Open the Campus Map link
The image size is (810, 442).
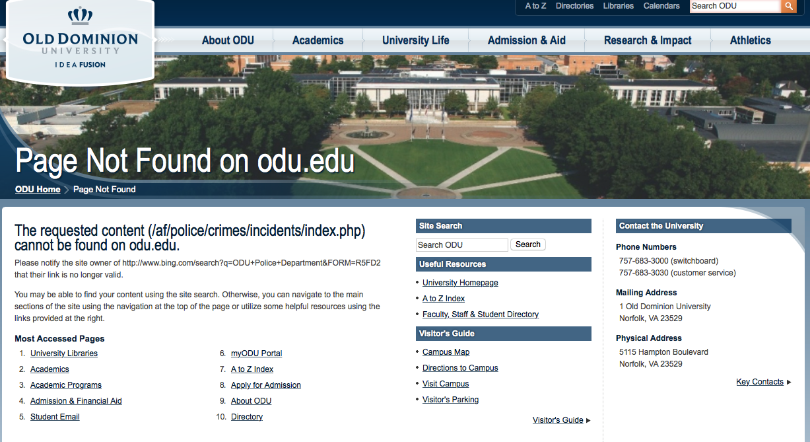446,352
